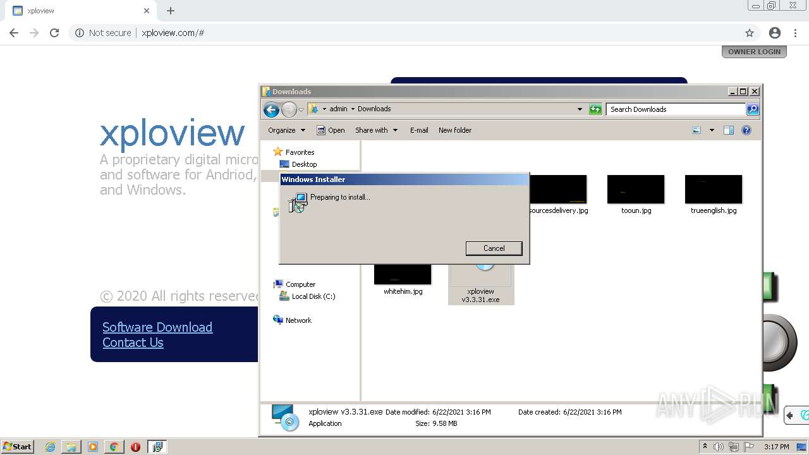809x455 pixels.
Task: Open Windows Explorer taskbar icon
Action: coord(71,447)
